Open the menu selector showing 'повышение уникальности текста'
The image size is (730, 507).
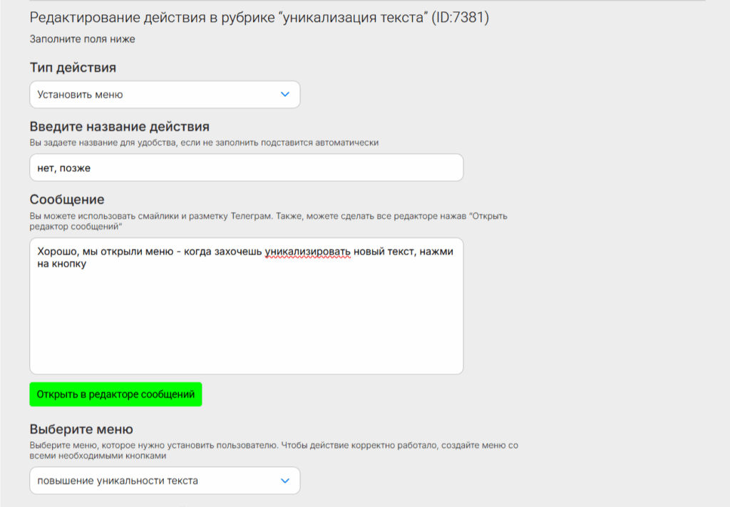(157, 481)
